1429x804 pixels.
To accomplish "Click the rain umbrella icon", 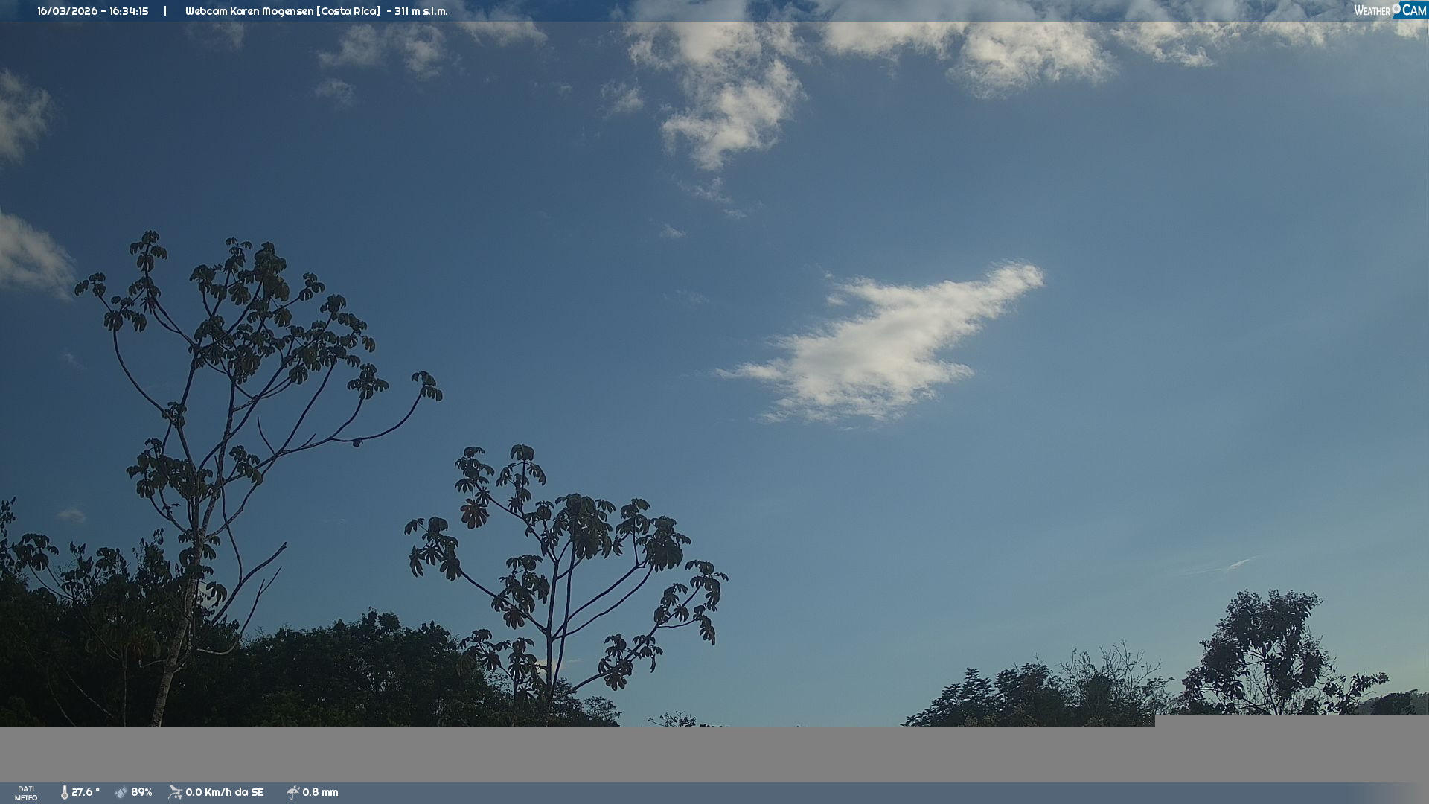I will coord(292,792).
